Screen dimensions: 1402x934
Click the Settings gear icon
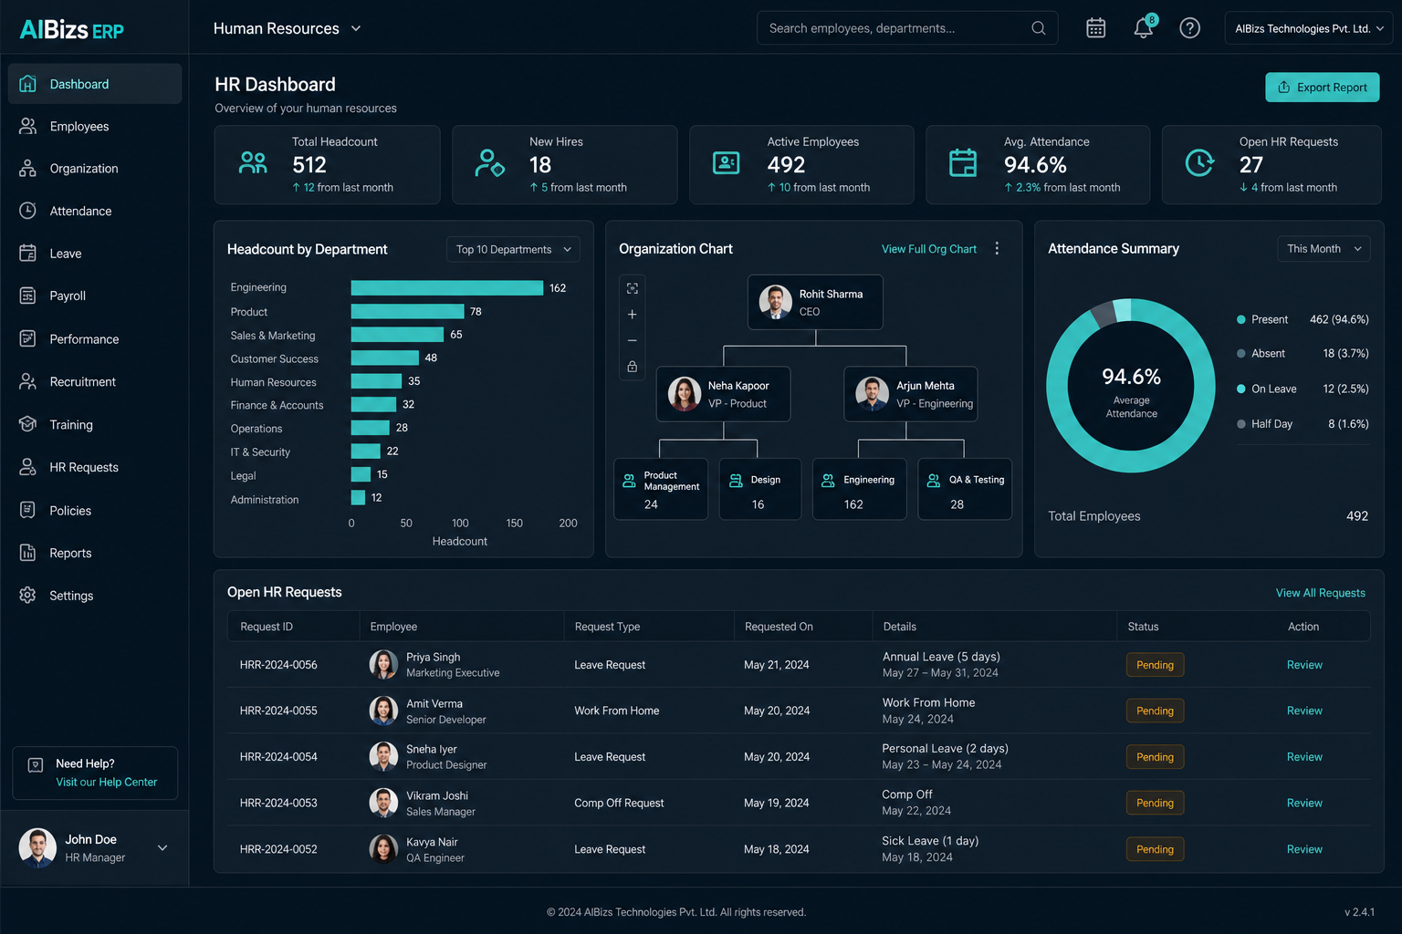28,596
